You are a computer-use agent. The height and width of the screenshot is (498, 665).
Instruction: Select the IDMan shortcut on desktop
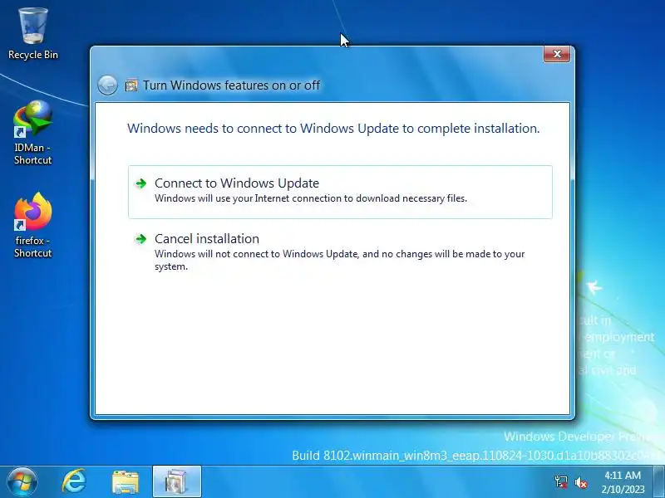(33, 133)
